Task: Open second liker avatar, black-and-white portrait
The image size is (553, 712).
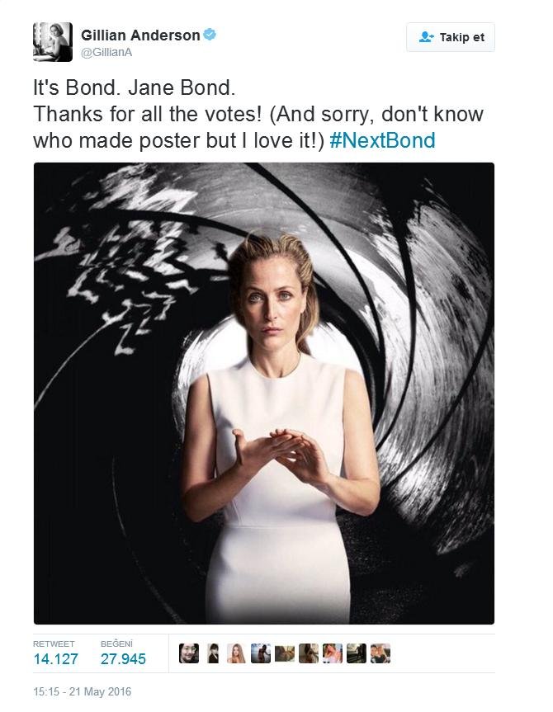Action: pos(213,653)
